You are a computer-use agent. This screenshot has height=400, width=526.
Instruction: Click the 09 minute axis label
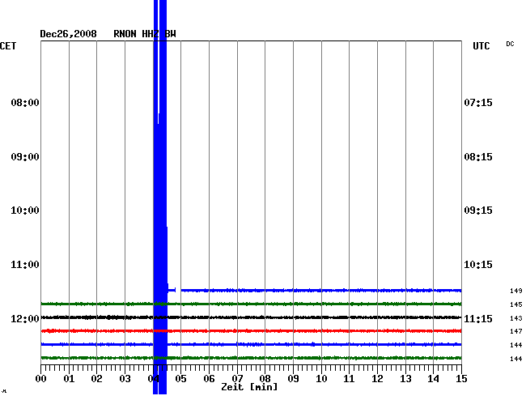pyautogui.click(x=293, y=379)
